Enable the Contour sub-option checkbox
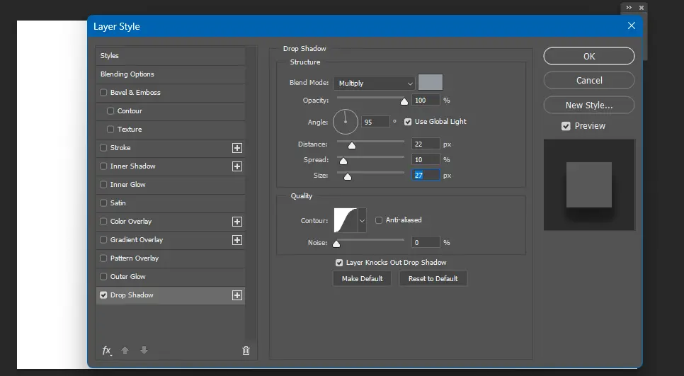Viewport: 684px width, 376px height. tap(110, 110)
